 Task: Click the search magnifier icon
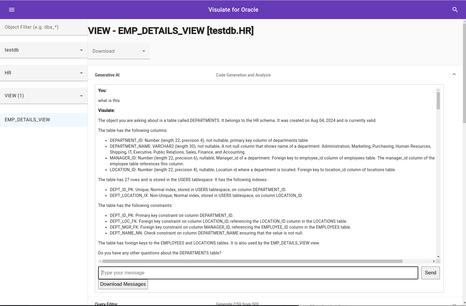click(455, 10)
